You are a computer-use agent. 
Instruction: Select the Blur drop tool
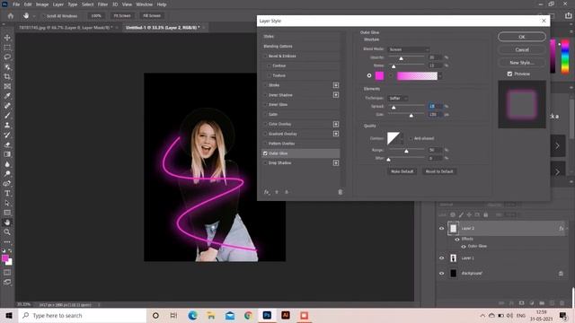(x=7, y=164)
